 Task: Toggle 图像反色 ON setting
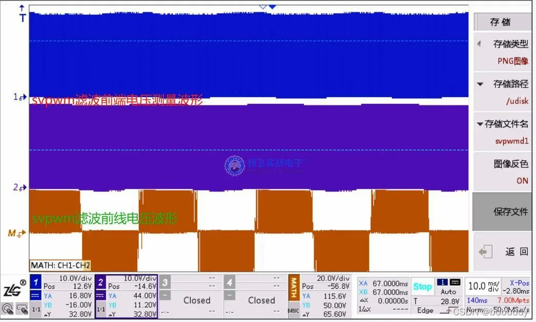click(x=503, y=173)
